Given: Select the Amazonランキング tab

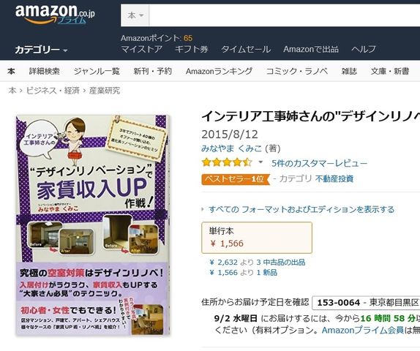Looking at the screenshot, I should point(219,71).
